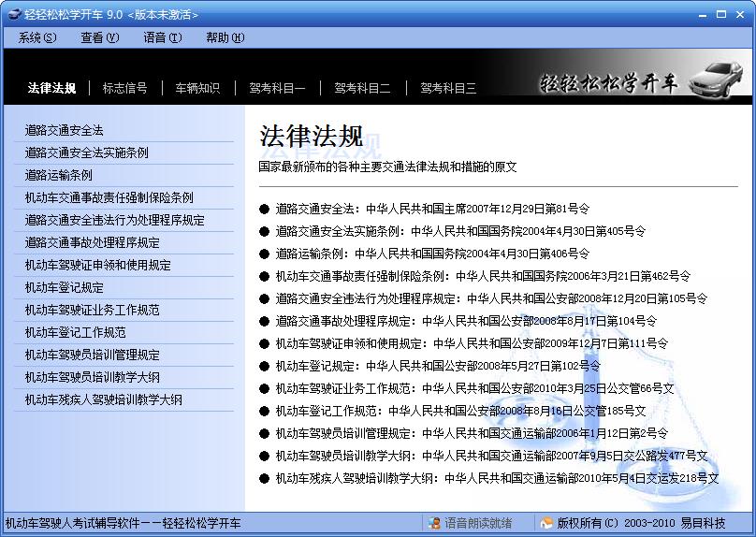Minimize the 轻轻松松学开车 window

(x=703, y=14)
